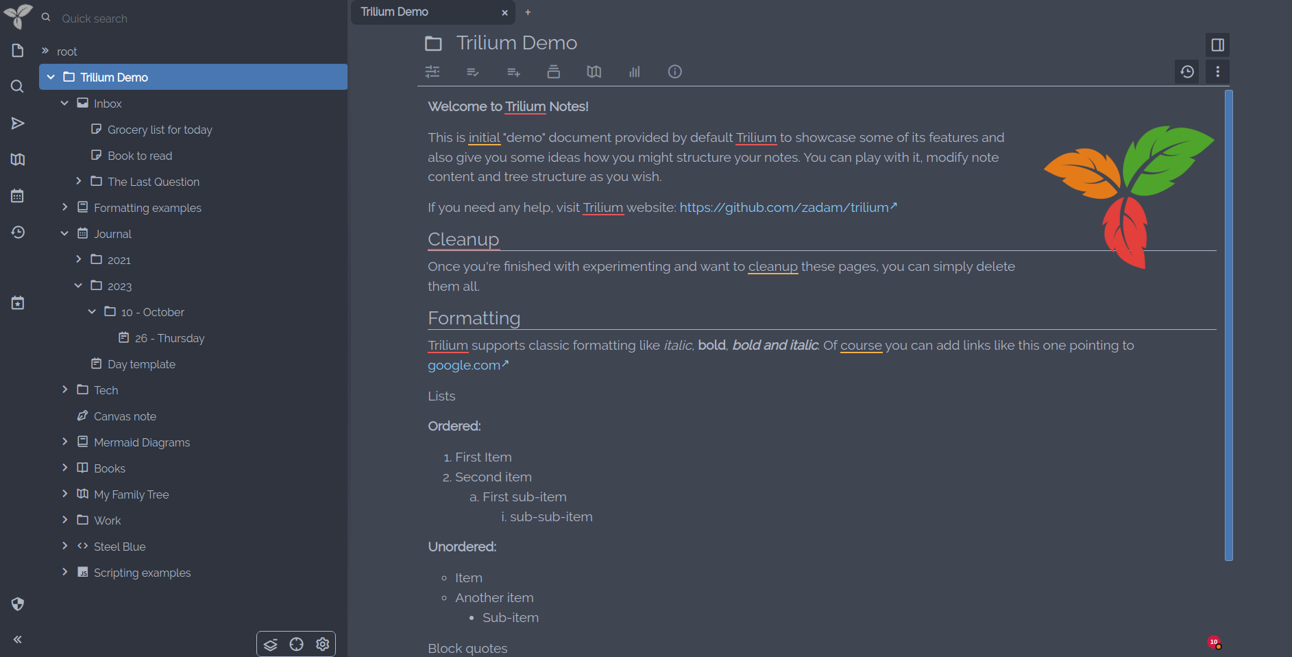Image resolution: width=1292 pixels, height=657 pixels.
Task: Open note actions three-dot menu
Action: click(1218, 71)
